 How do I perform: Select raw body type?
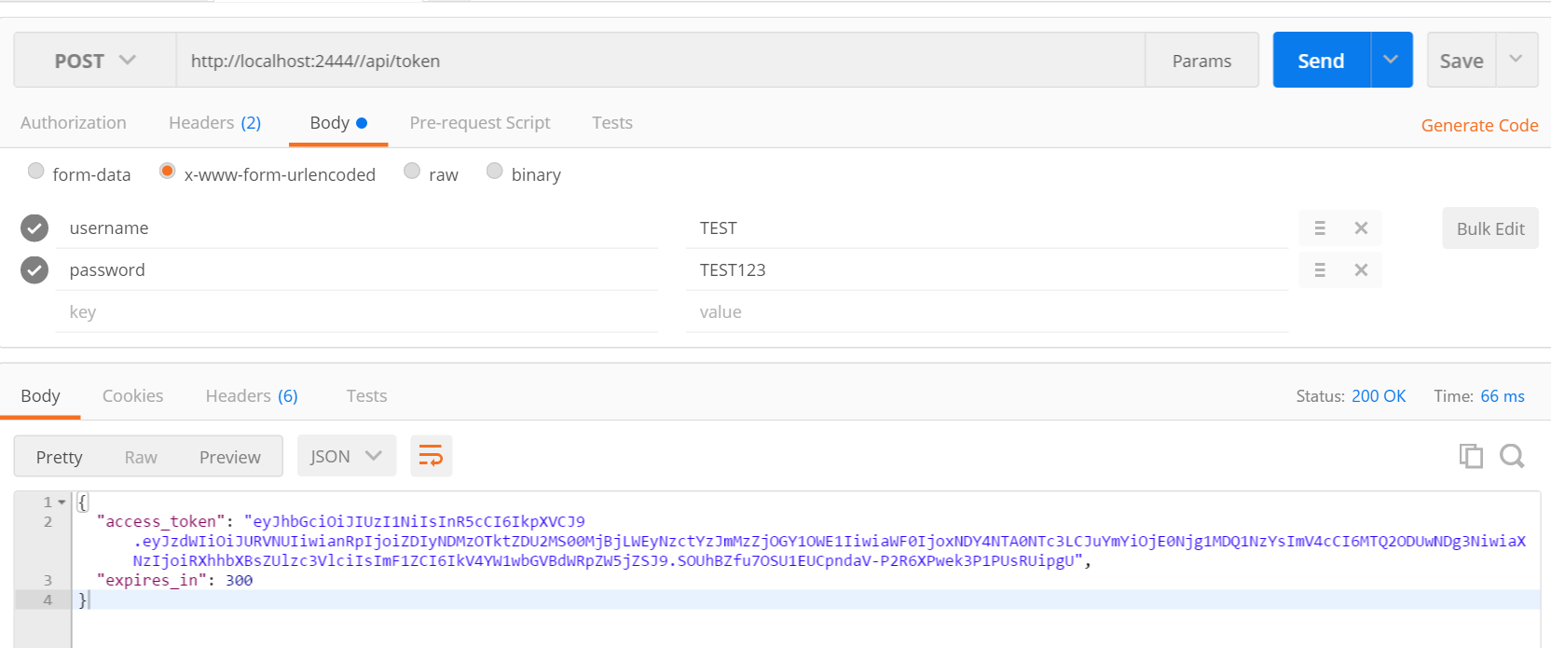point(412,171)
